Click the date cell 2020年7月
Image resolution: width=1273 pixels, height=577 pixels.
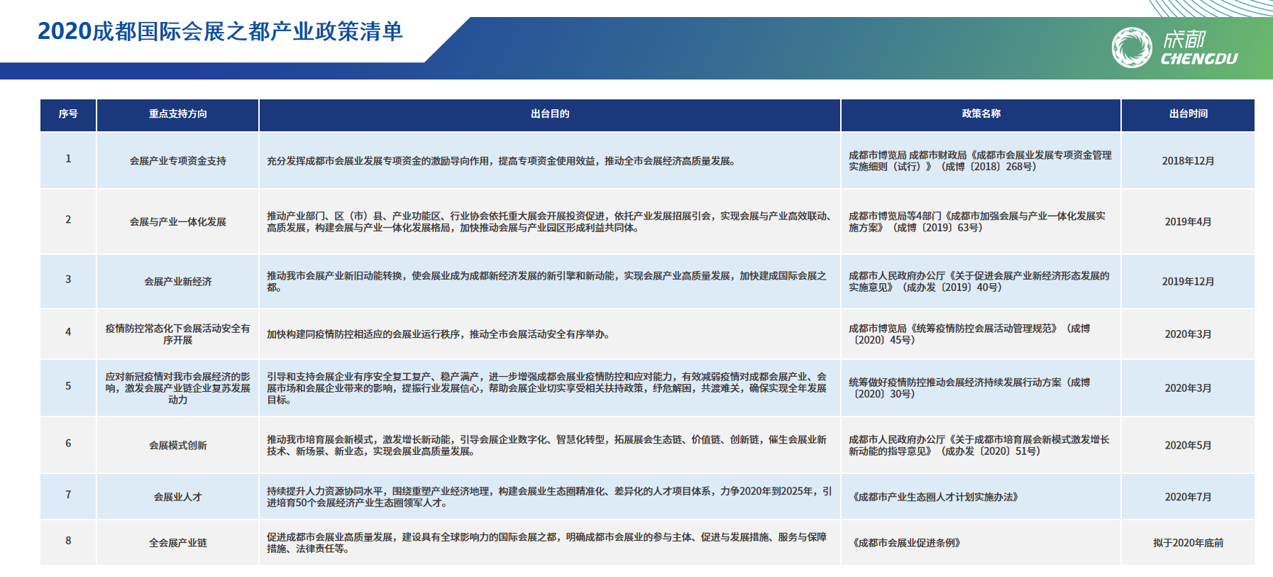pos(1189,497)
